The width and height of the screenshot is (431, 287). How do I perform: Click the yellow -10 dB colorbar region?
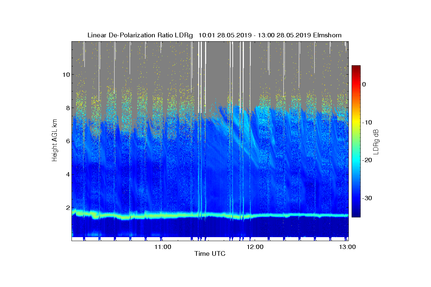[356, 122]
